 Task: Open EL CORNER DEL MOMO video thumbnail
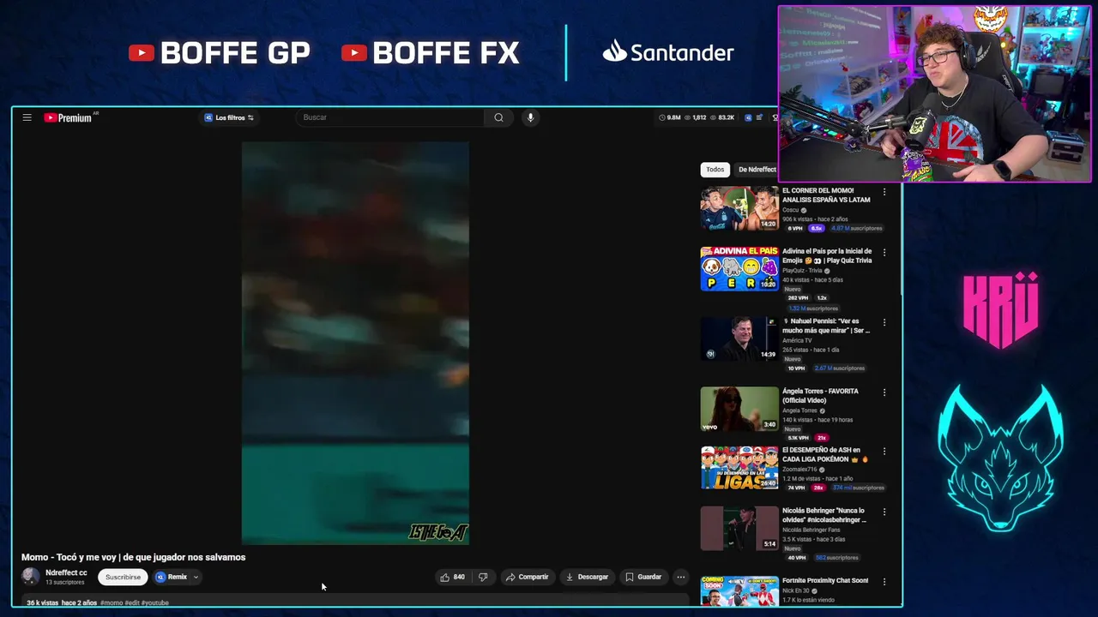[x=739, y=208]
